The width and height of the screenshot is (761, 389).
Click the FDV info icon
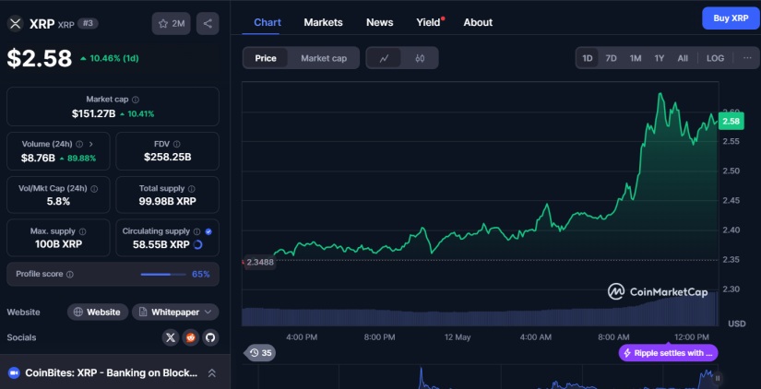point(177,144)
